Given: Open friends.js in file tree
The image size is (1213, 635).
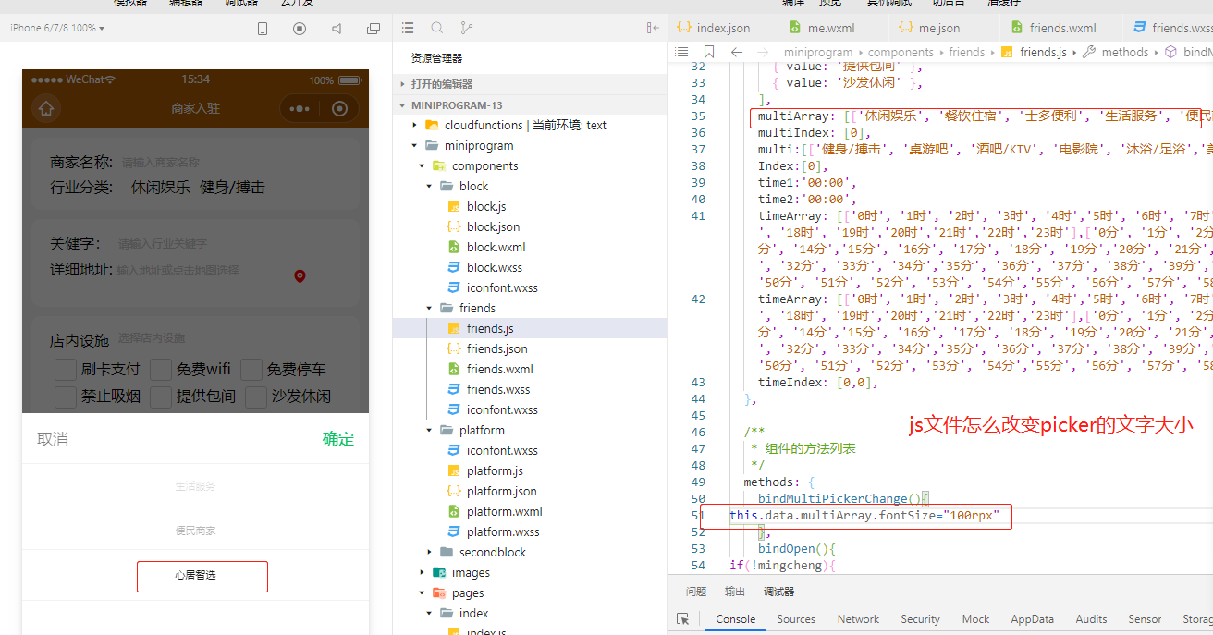Looking at the screenshot, I should point(490,328).
